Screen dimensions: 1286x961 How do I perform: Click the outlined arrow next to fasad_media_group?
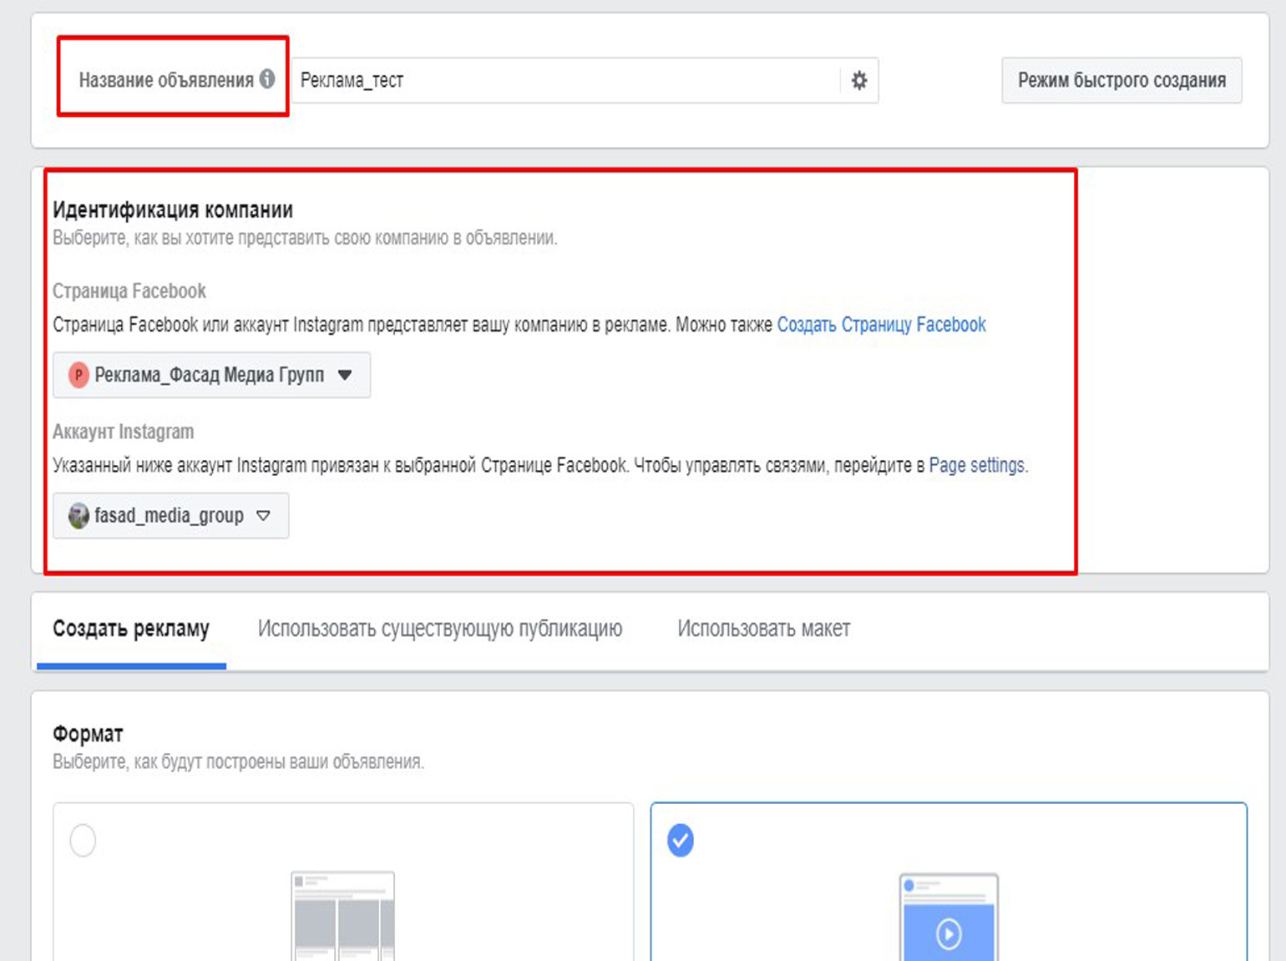click(264, 516)
